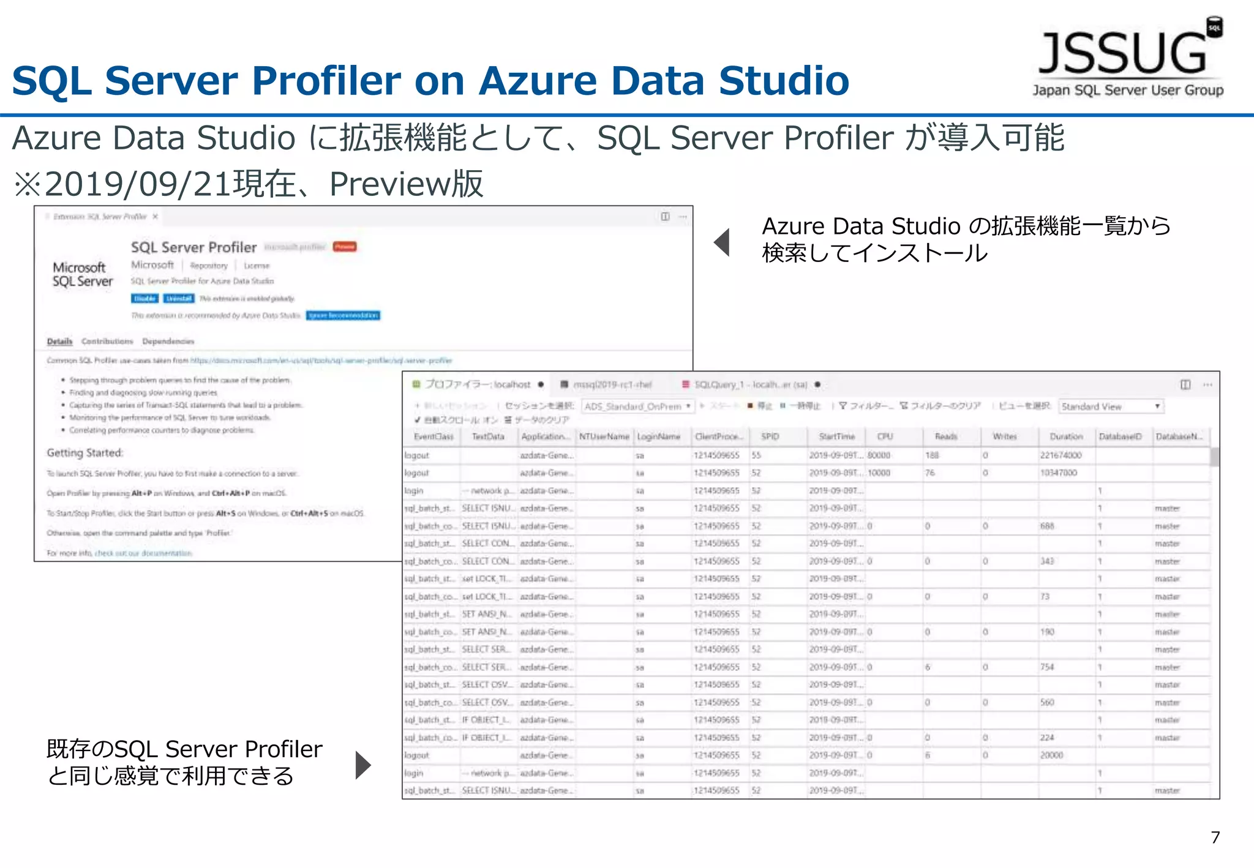Select the first logout event row
This screenshot has width=1254, height=868.
coord(806,455)
